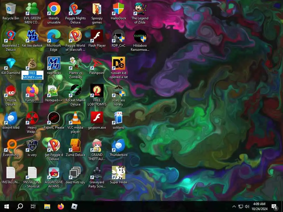Open Task View from taskbar
Screen dimensions: 283x212
click(x=33, y=206)
